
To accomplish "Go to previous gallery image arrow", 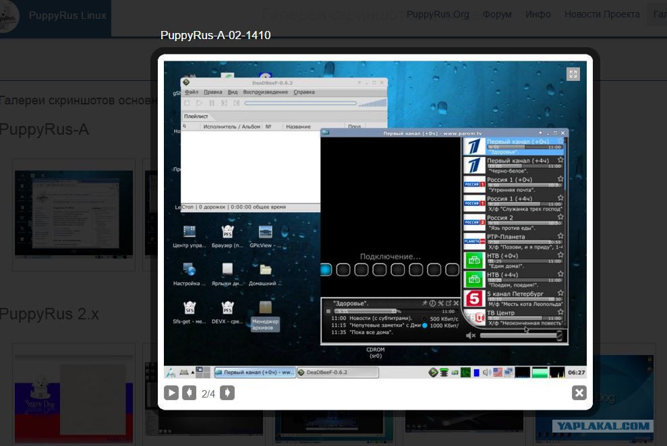I will [190, 393].
